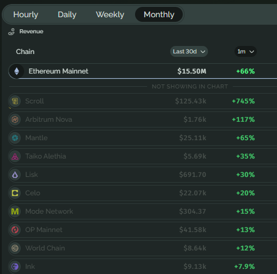Select the Monthly tab
The width and height of the screenshot is (277, 274).
coord(159,14)
